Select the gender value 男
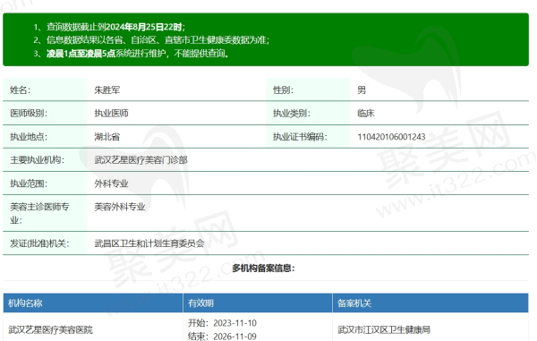The width and height of the screenshot is (537, 341). coord(362,90)
